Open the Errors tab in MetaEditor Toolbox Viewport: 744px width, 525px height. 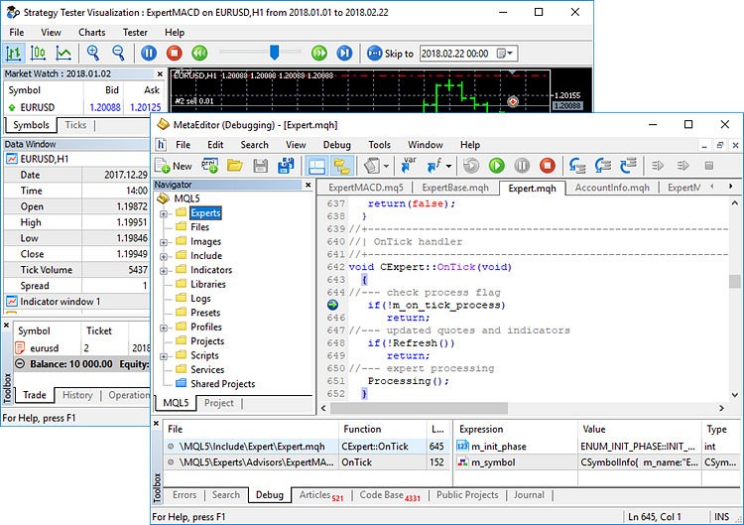[185, 494]
